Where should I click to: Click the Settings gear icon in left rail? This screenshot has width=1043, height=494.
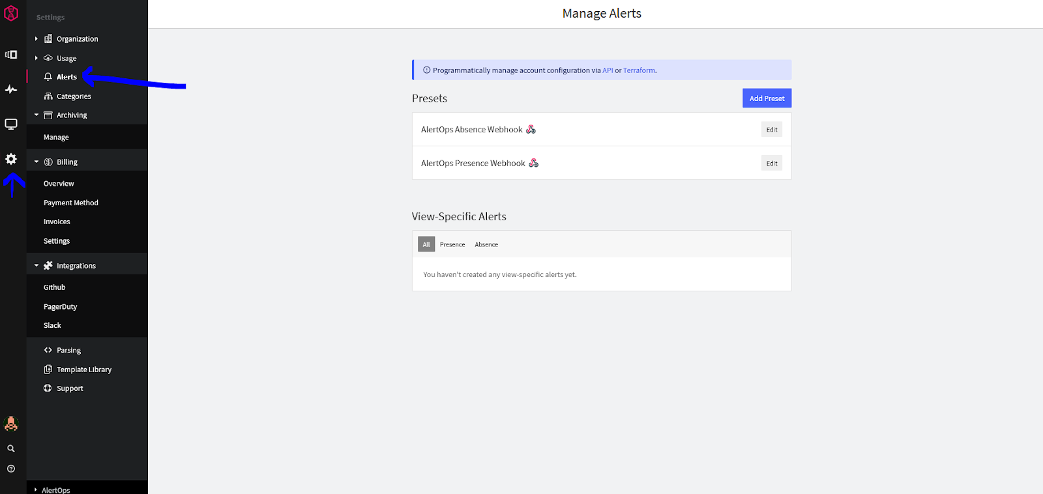(11, 159)
